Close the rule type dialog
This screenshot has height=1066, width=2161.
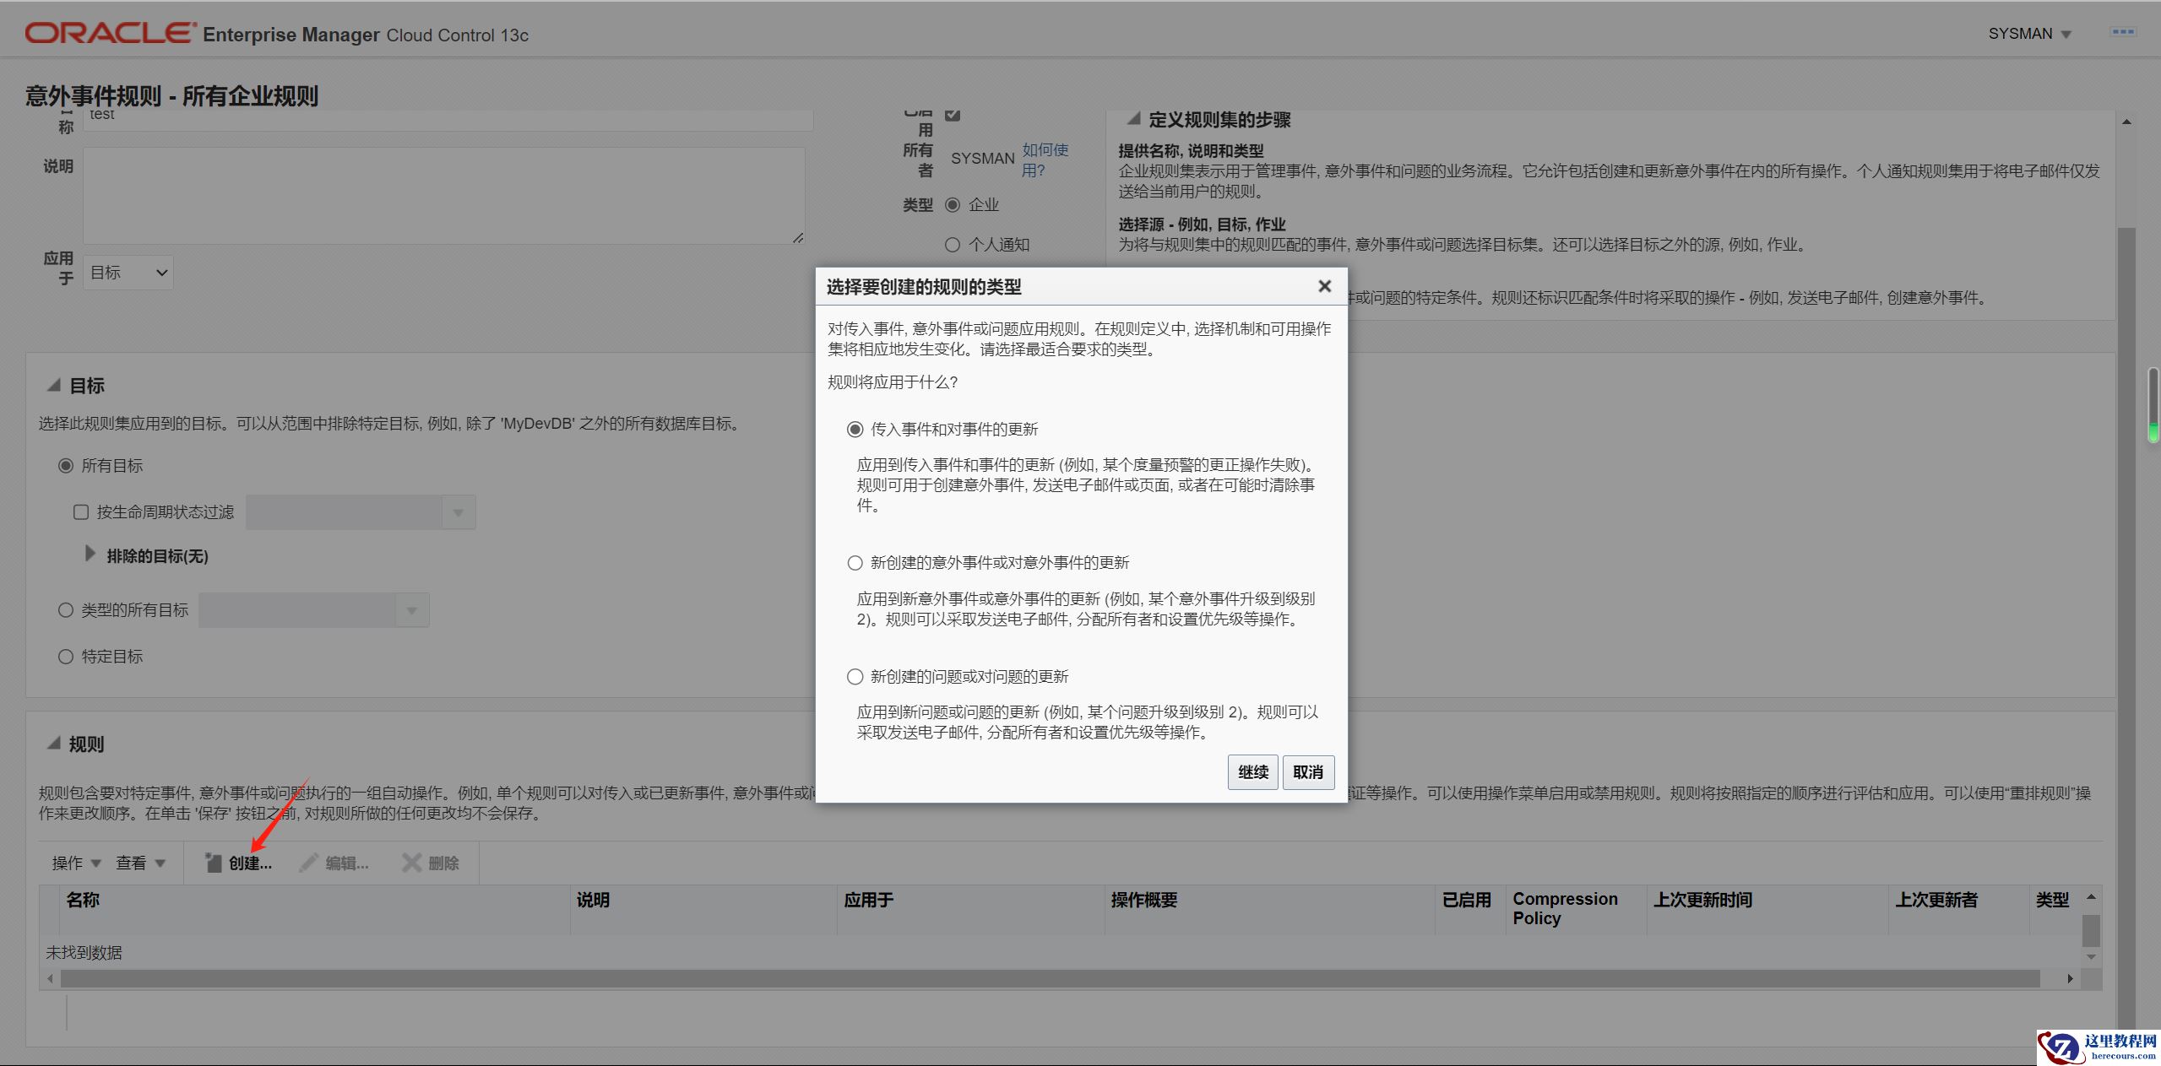[1324, 287]
